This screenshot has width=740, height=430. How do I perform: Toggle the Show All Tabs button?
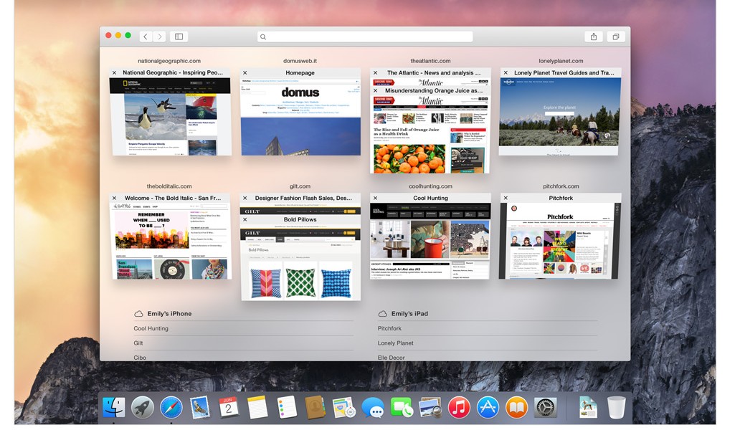point(615,37)
